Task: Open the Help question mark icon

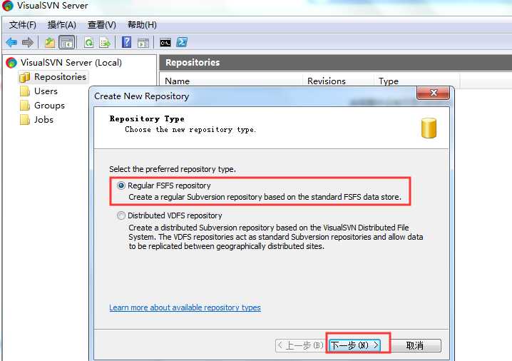Action: tap(126, 42)
